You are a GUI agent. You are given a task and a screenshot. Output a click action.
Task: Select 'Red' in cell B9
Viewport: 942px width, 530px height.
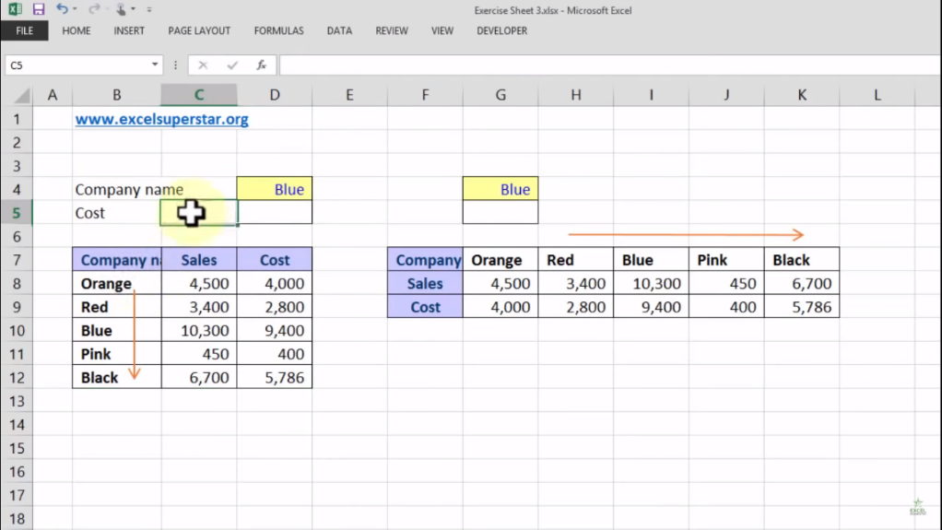[x=116, y=307]
